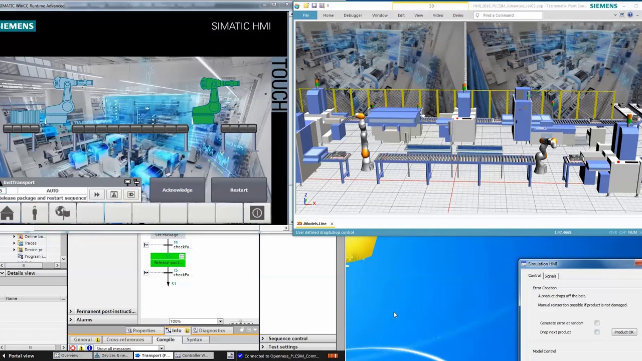Open the folder icon in Plant Simulation title bar

[x=306, y=6]
